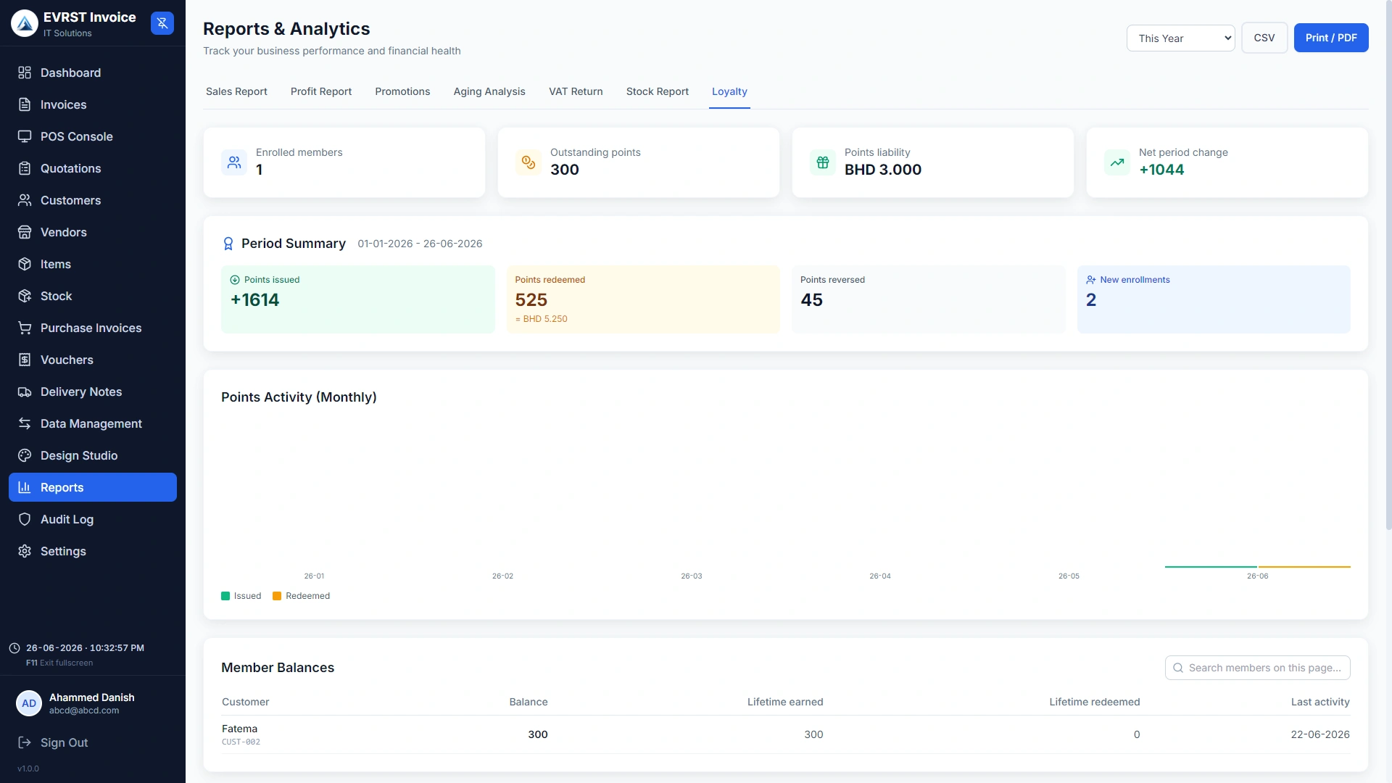Go to Invoices in the sidebar
The width and height of the screenshot is (1392, 783).
[93, 104]
